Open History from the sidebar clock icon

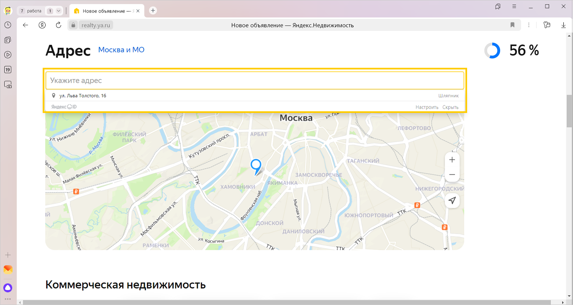pyautogui.click(x=8, y=25)
